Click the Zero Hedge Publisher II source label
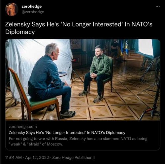 coord(74,158)
